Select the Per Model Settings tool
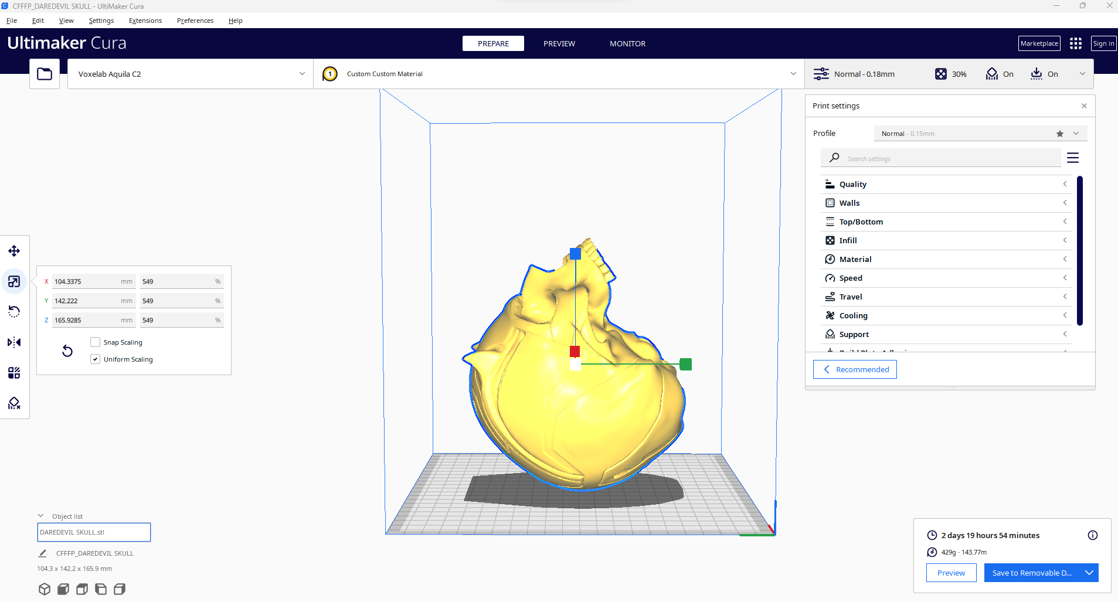Image resolution: width=1118 pixels, height=602 pixels. click(14, 373)
